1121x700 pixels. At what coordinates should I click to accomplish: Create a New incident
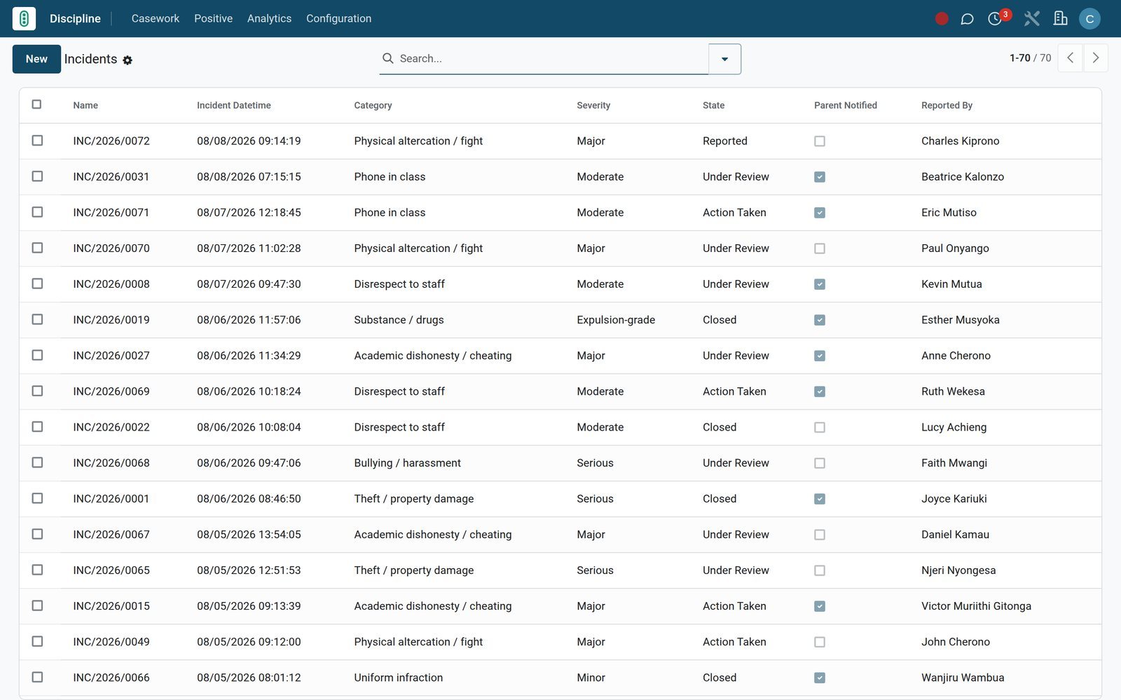pos(36,59)
